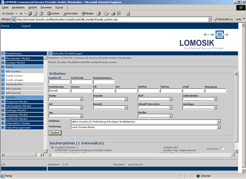246x179 pixels.
Task: Open the ? help menu
Action: [x=67, y=7]
